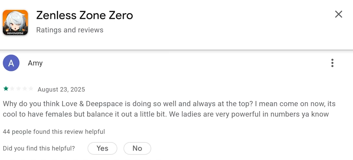Image resolution: width=353 pixels, height=160 pixels.
Task: Click the 'We ladies are very powerful' sentence
Action: [x=249, y=114]
